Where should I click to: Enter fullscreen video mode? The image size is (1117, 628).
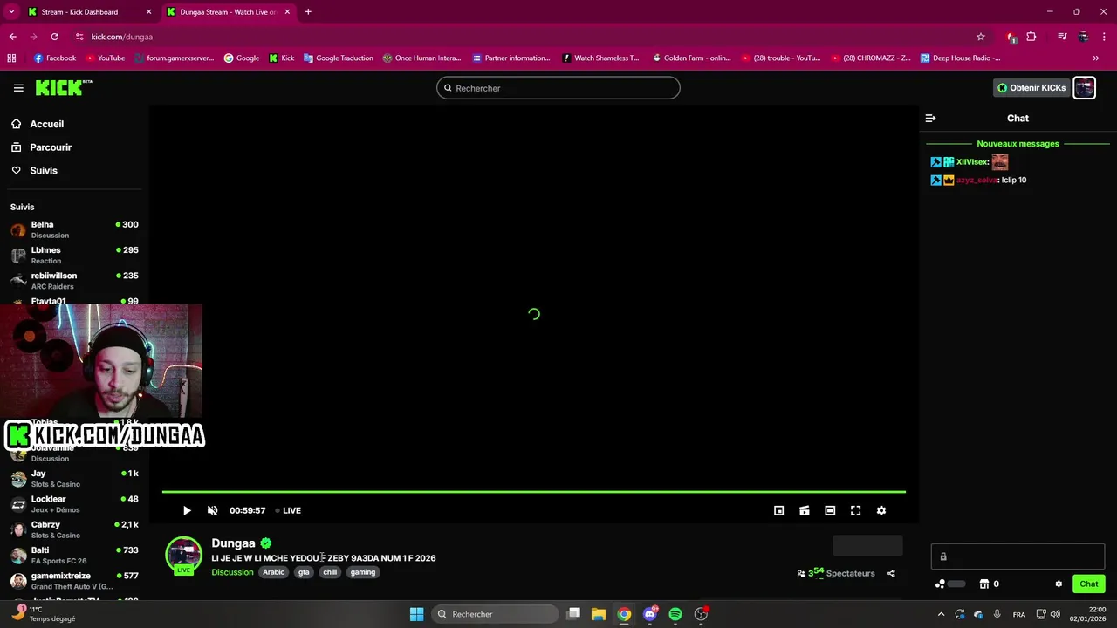856,511
